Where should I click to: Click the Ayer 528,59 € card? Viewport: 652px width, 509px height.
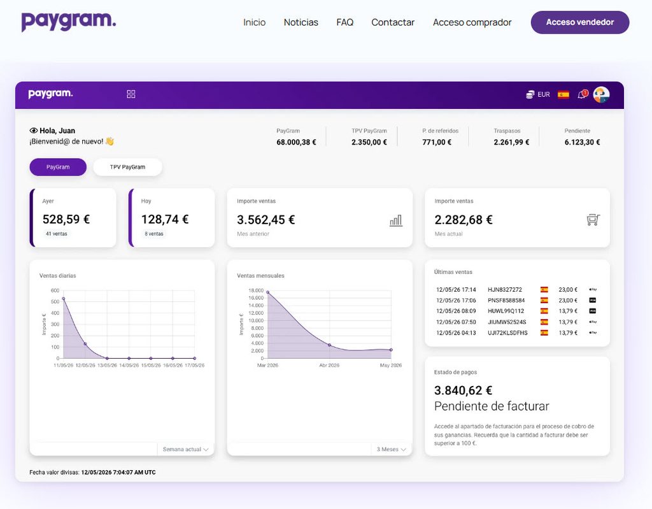(x=73, y=218)
